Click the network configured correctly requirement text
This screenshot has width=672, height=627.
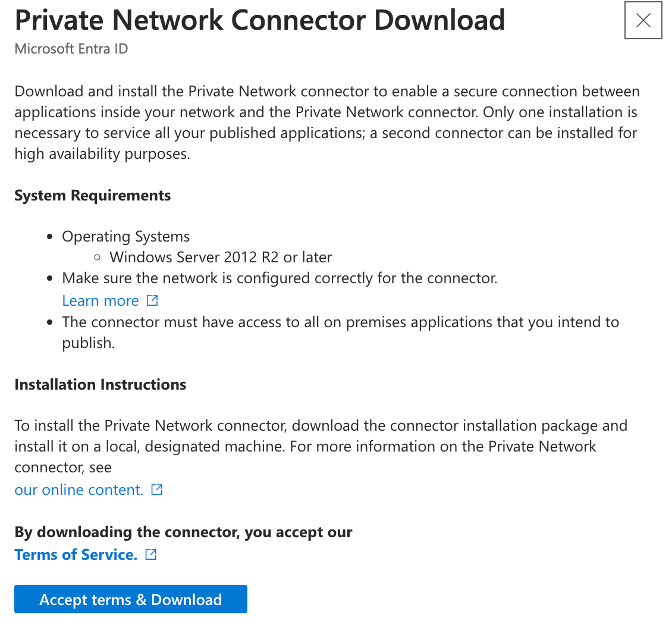point(280,278)
